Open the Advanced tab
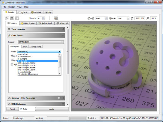The height and width of the screenshot is (122, 163). tap(62, 23)
